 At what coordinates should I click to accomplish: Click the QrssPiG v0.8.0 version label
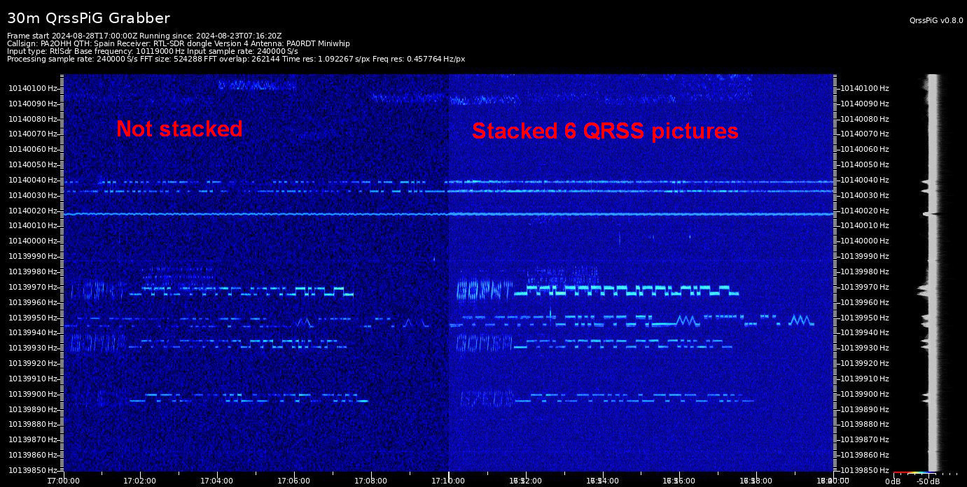[x=936, y=20]
